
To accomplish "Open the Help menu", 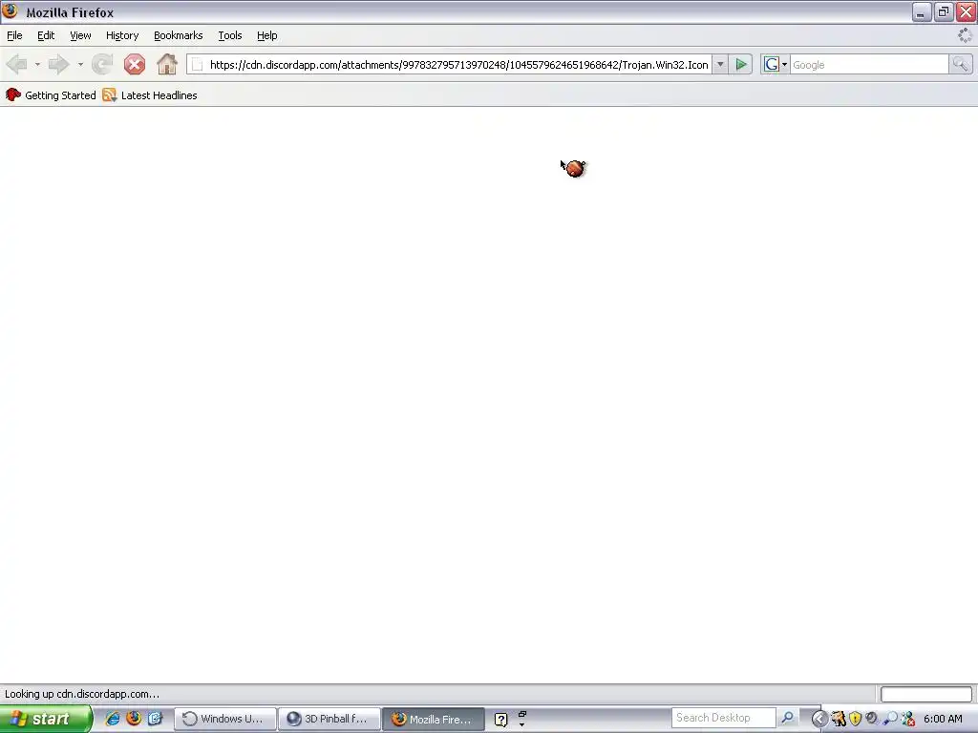I will [267, 35].
